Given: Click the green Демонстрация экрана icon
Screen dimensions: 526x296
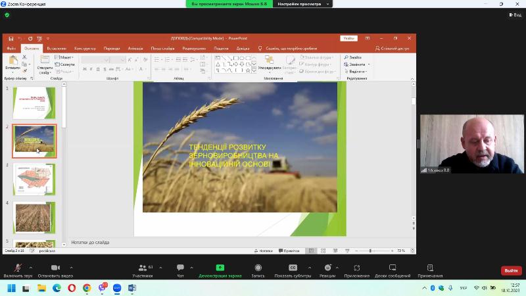Looking at the screenshot, I should tap(220, 268).
